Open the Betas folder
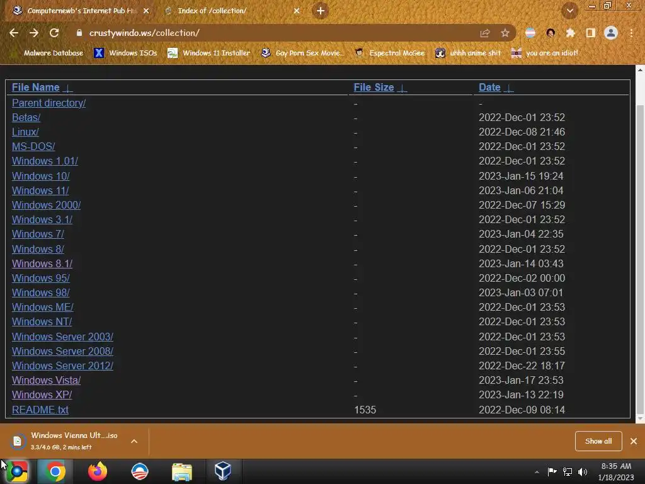The image size is (645, 484). point(26,117)
